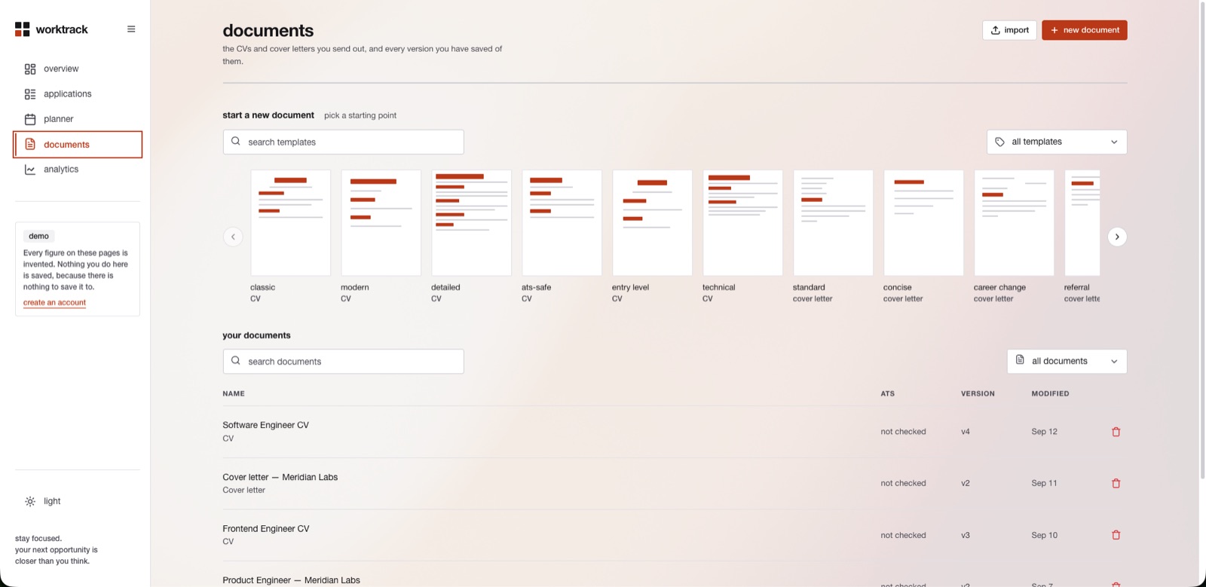Focus the search documents field

[343, 361]
